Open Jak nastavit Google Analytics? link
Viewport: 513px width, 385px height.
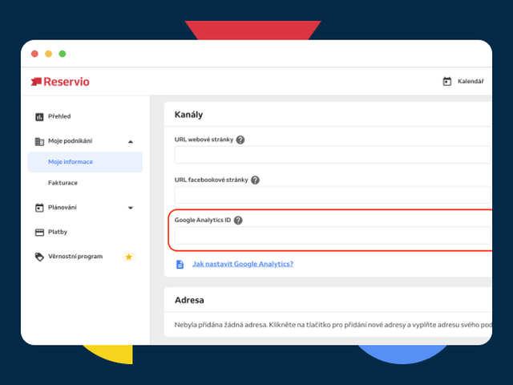click(x=243, y=264)
